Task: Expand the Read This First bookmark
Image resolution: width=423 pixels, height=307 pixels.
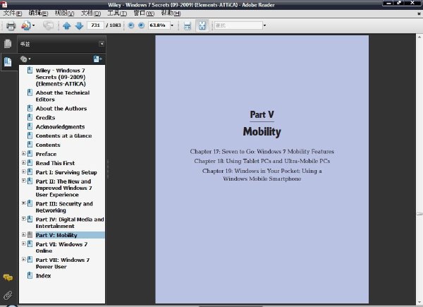Action: pyautogui.click(x=24, y=162)
